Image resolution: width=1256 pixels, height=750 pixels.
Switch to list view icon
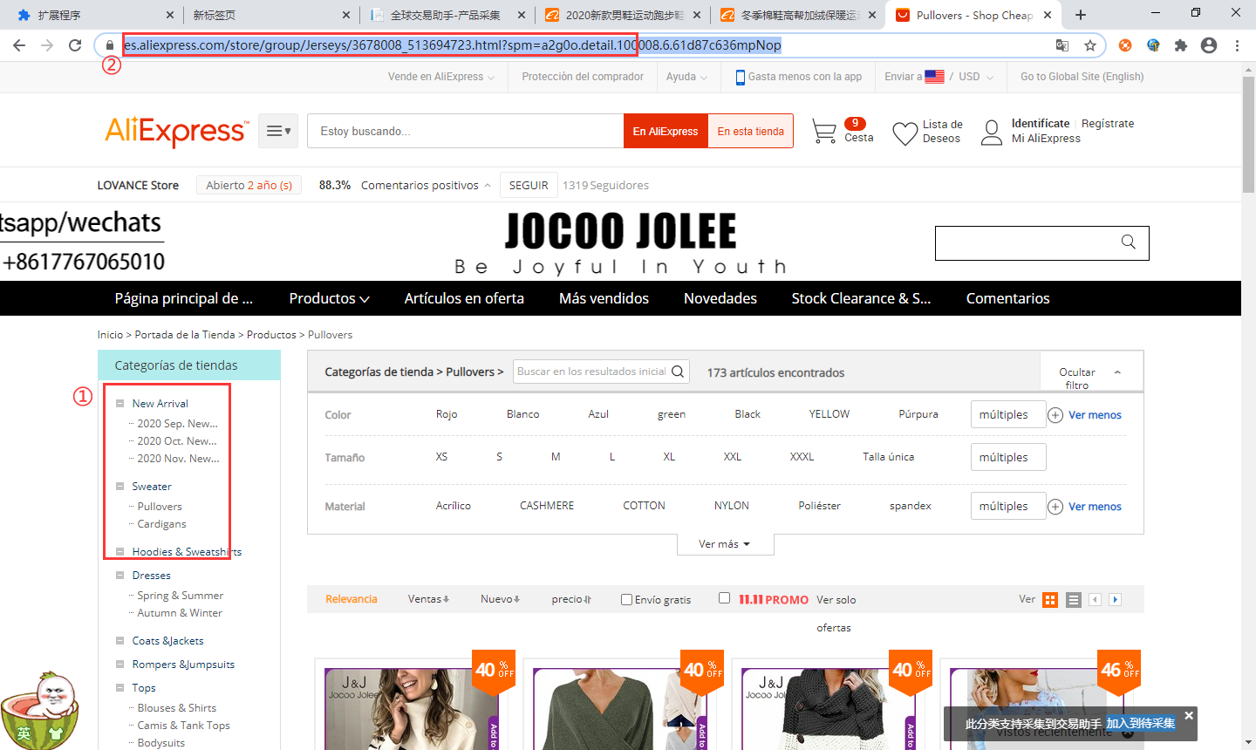(1074, 600)
